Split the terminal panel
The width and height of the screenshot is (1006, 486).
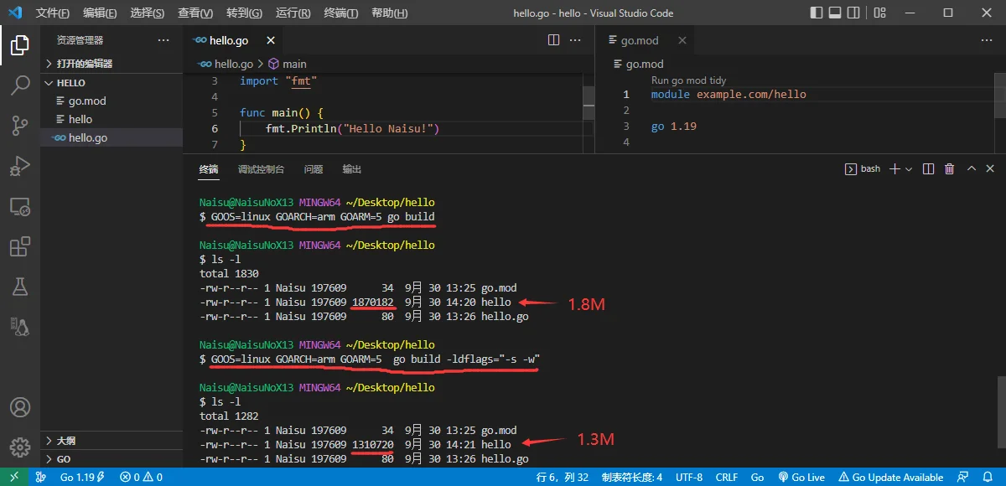(x=928, y=168)
